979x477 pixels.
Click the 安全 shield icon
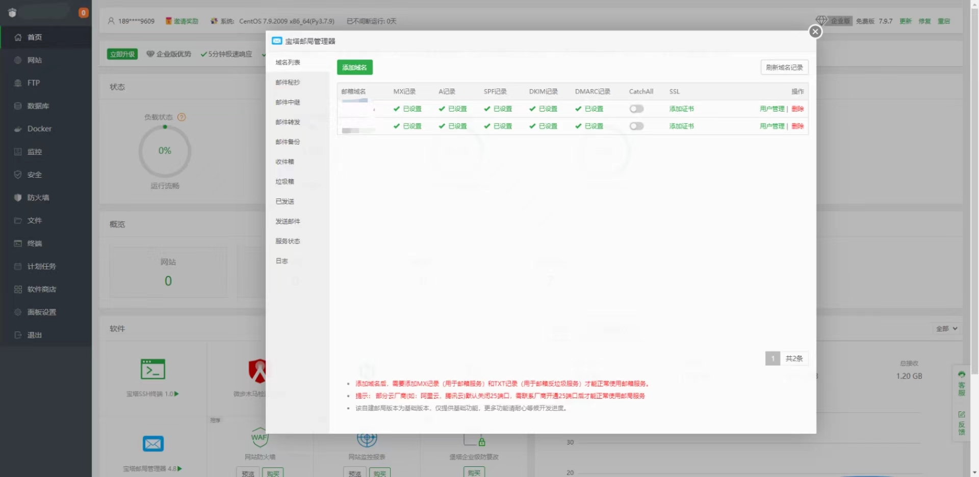click(x=18, y=175)
